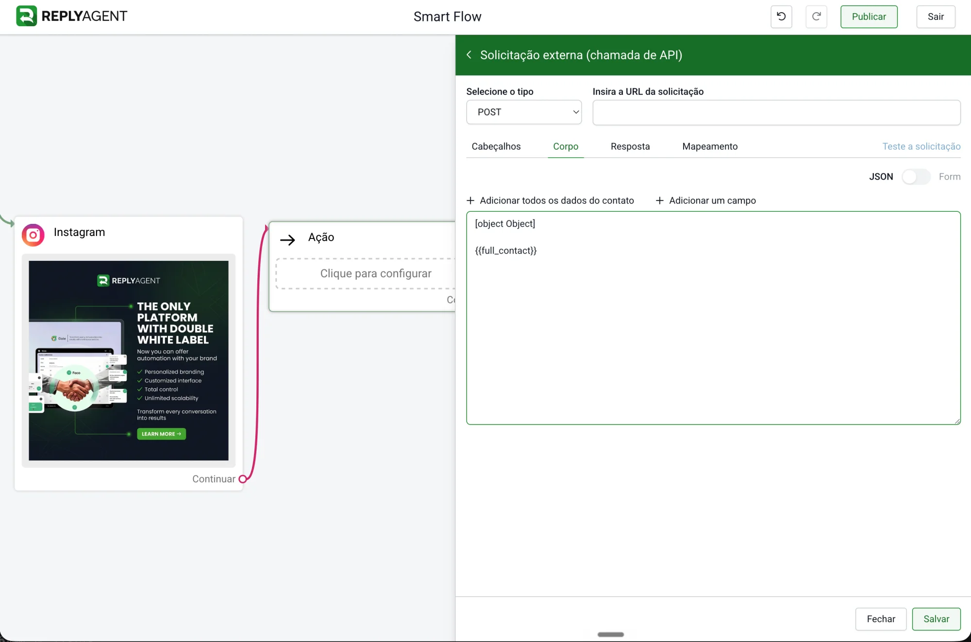Click the Ação node title
Screen dimensions: 971x642
tap(321, 237)
